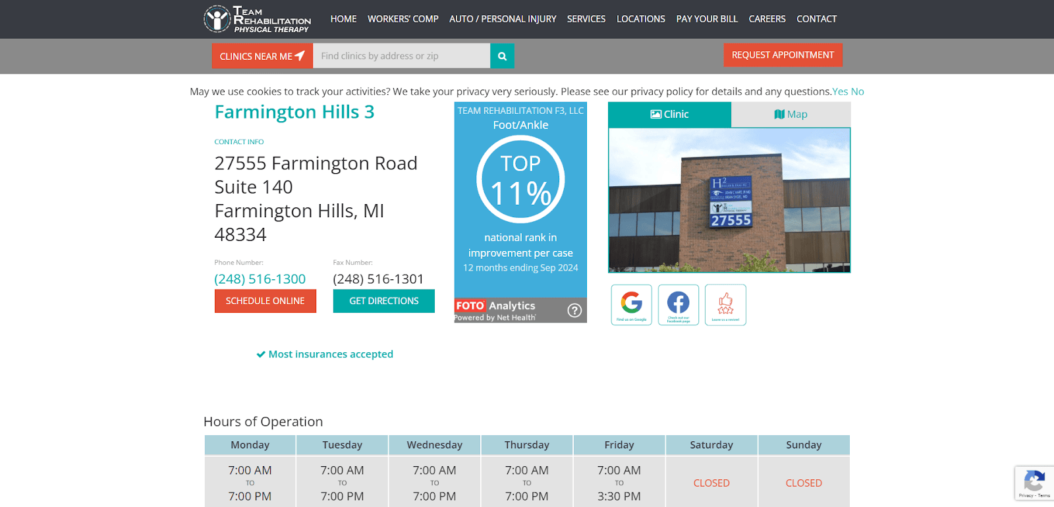
Task: Click the SCHEDULE ONLINE button
Action: [x=265, y=301]
